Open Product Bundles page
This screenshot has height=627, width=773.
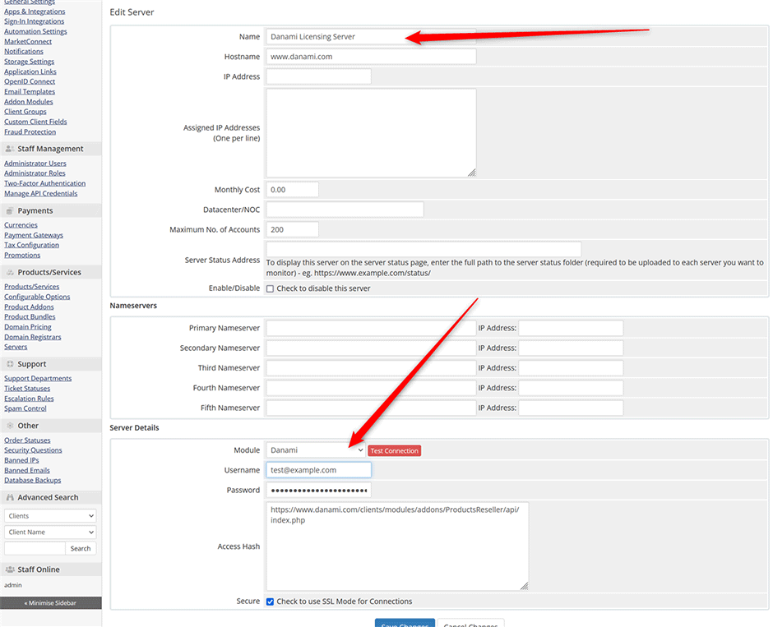(30, 316)
